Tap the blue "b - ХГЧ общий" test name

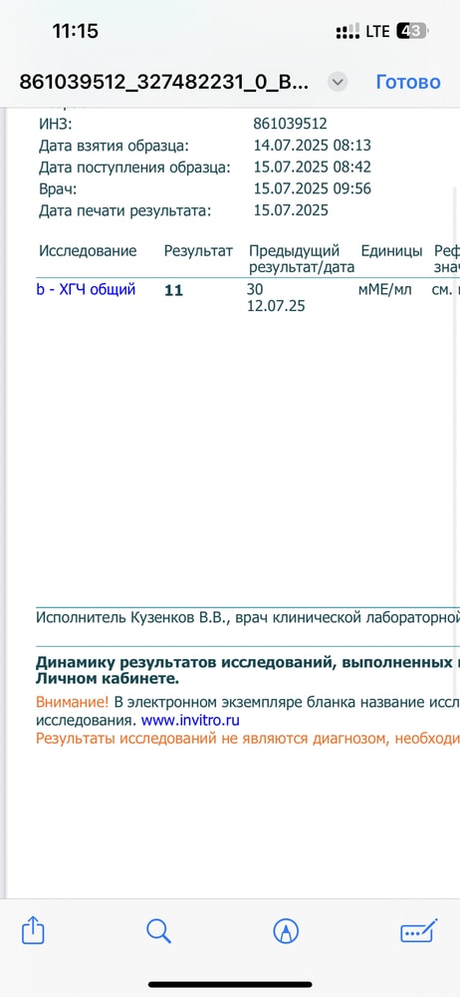pos(86,290)
